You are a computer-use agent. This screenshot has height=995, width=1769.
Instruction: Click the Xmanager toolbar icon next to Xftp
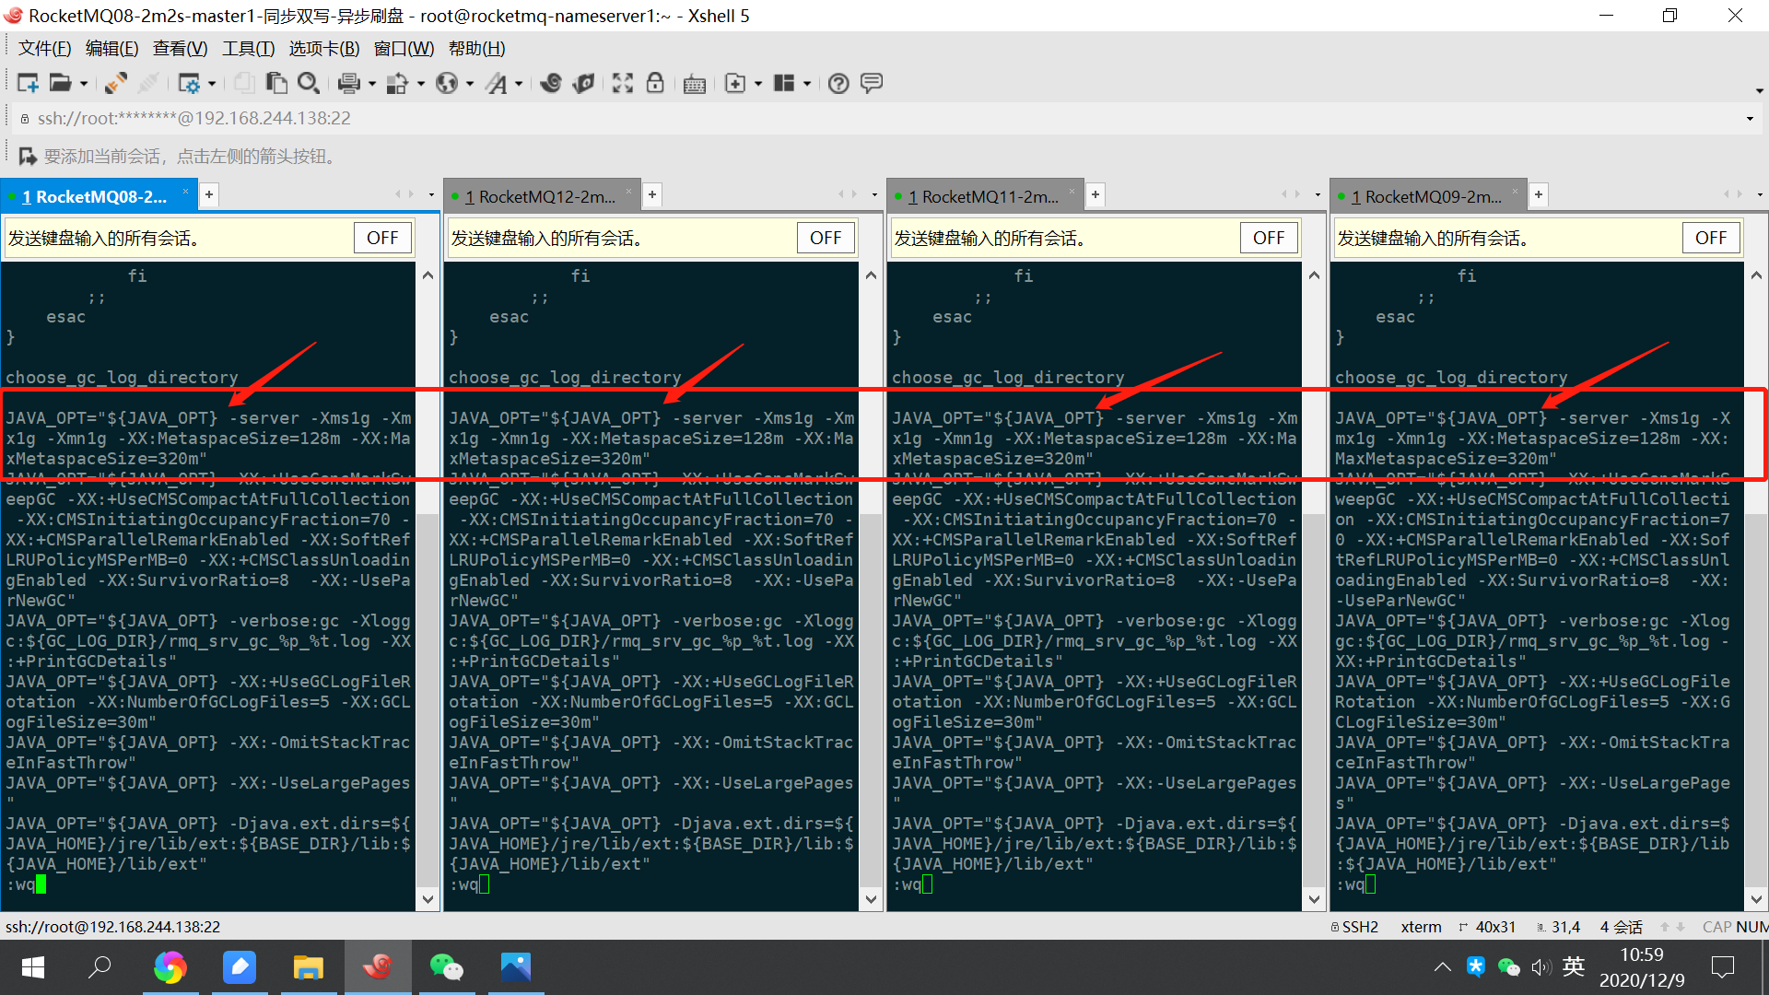(x=583, y=83)
